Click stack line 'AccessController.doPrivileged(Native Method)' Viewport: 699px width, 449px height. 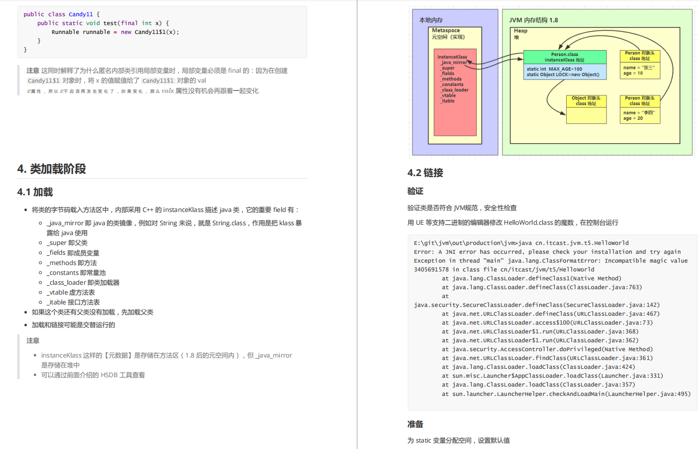[x=547, y=349]
